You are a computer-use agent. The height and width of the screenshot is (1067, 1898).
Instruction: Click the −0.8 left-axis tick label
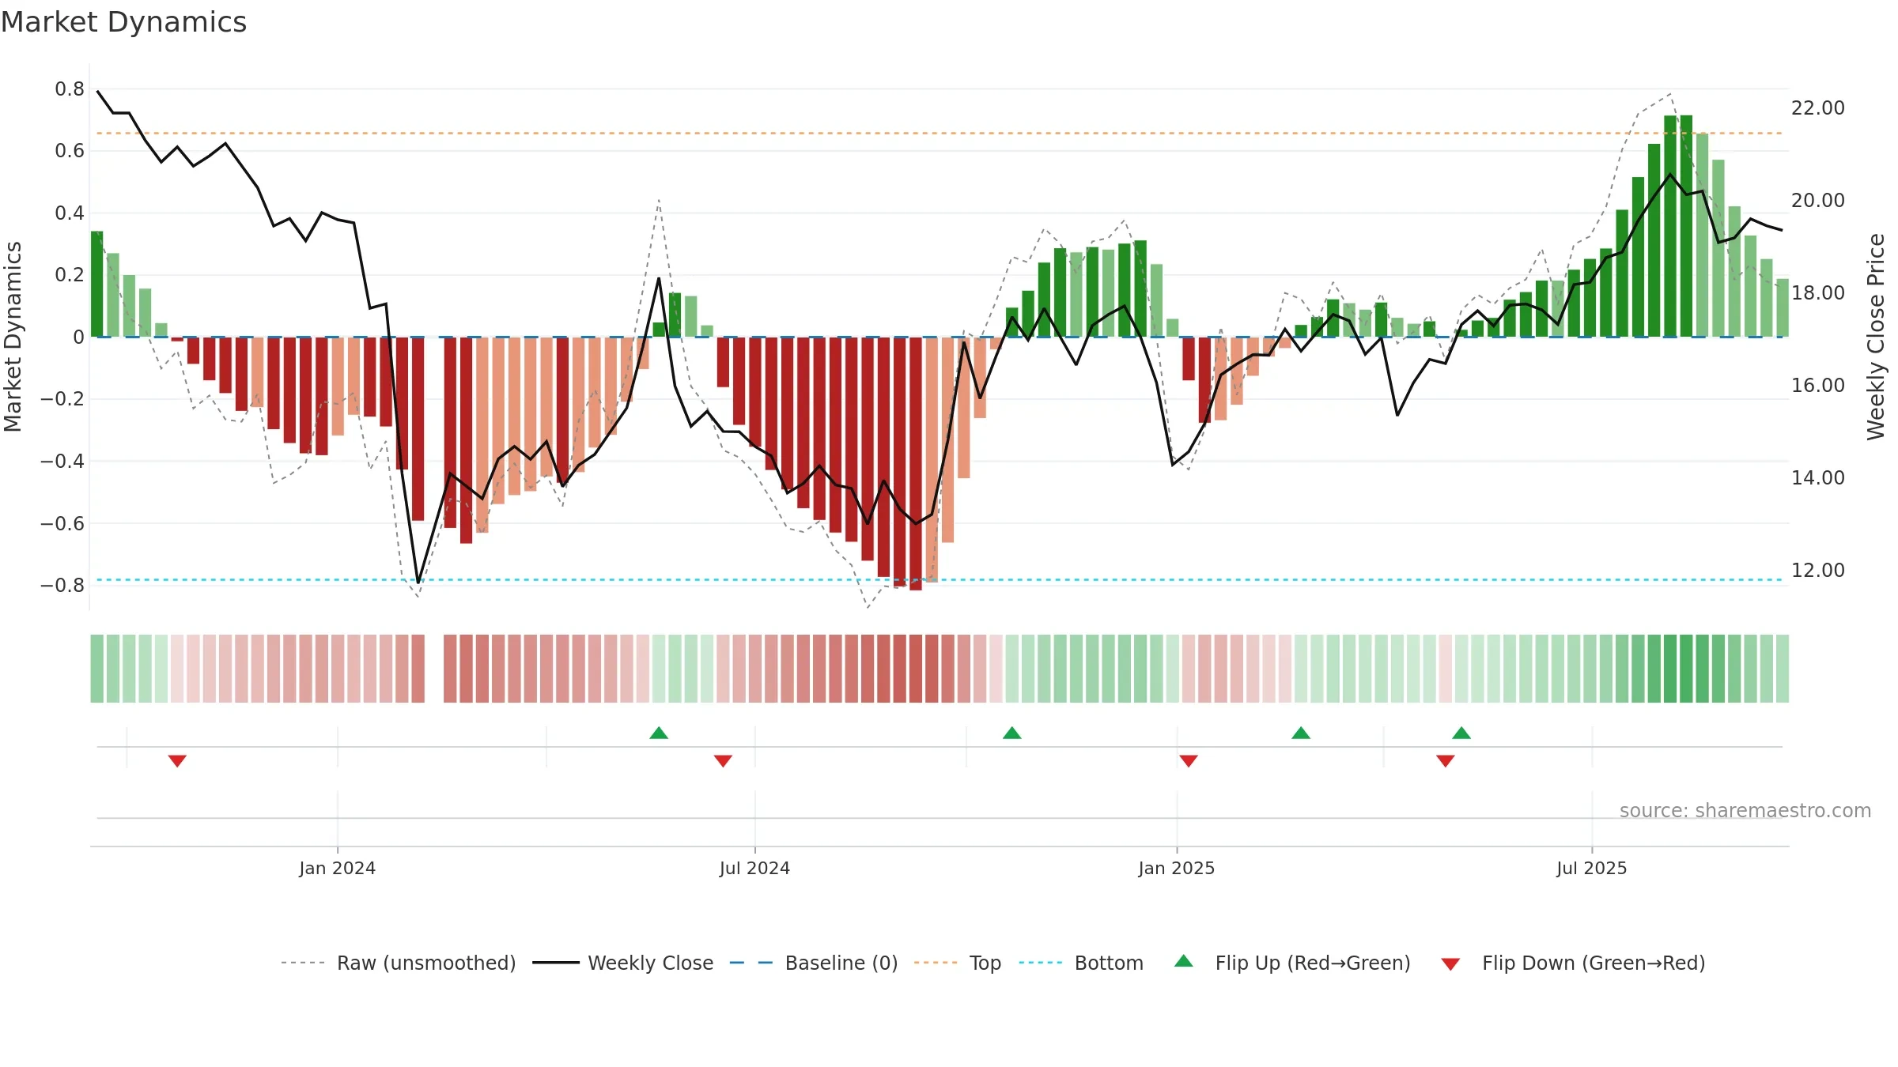[x=62, y=585]
